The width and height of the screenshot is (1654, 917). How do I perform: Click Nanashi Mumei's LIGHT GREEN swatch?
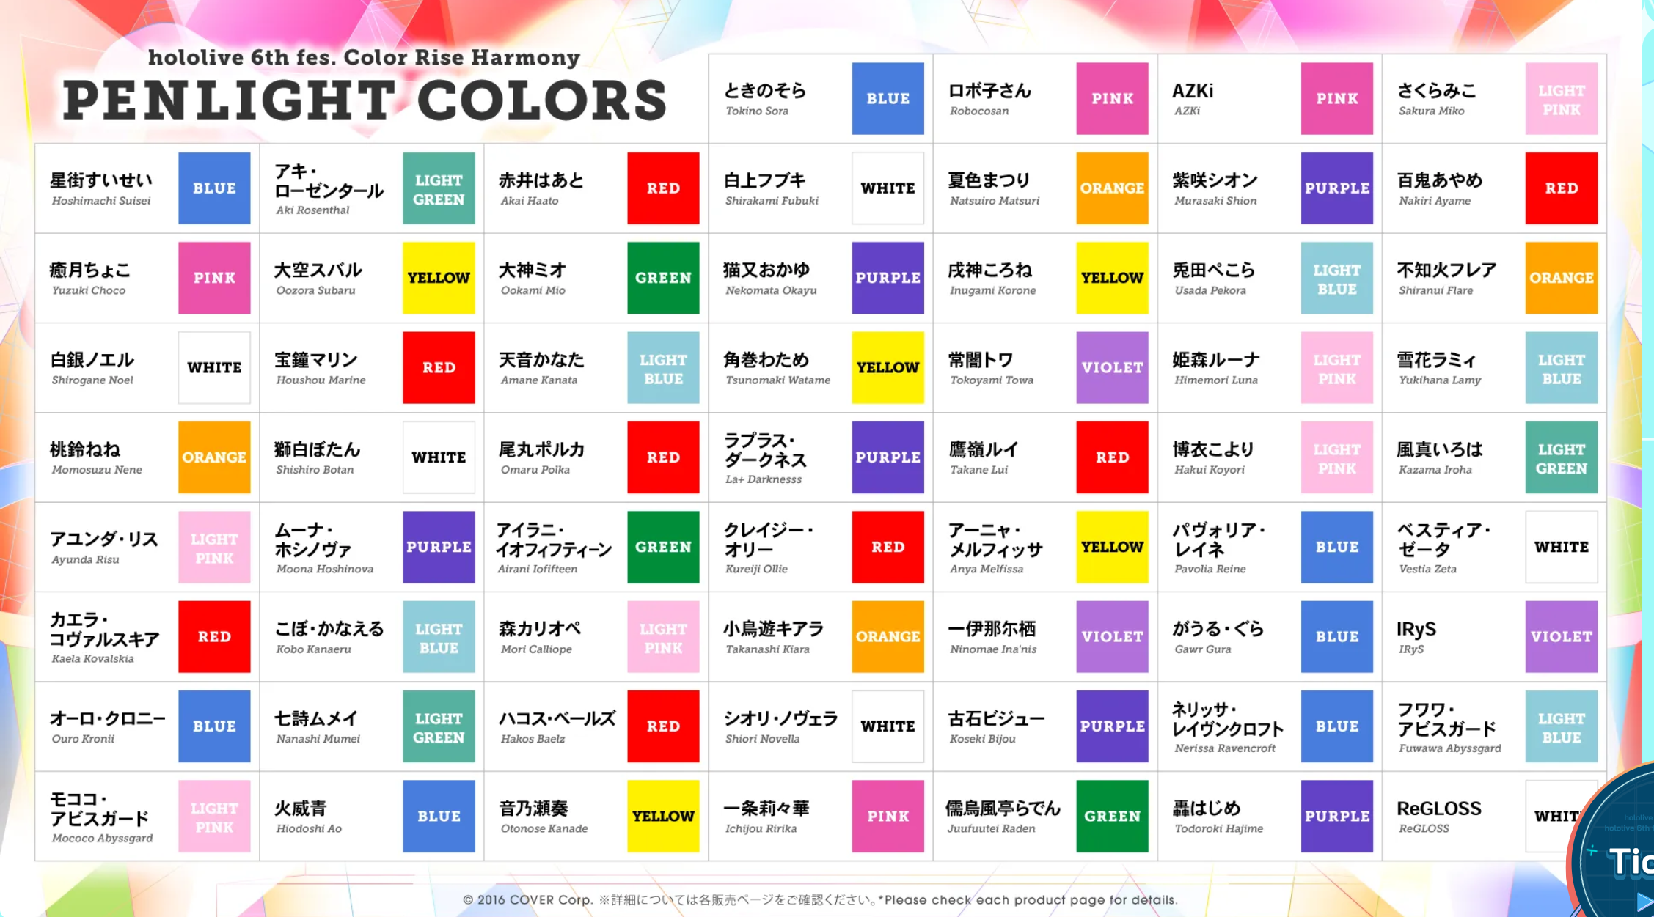tap(439, 726)
